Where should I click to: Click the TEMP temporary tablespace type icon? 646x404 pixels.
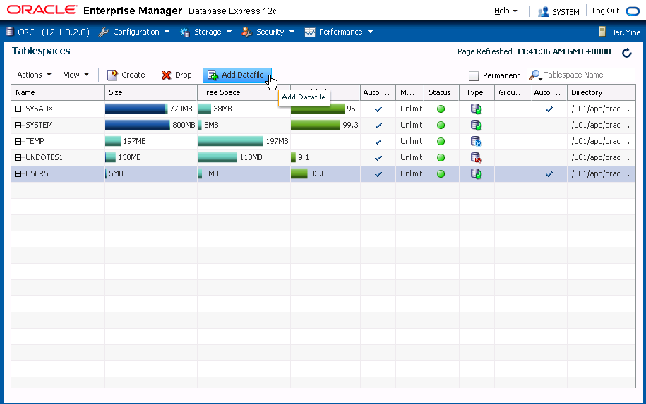pyautogui.click(x=477, y=142)
